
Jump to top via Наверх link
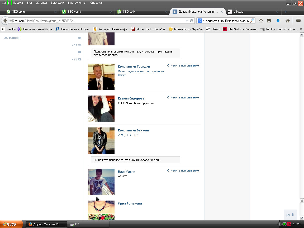(x=12, y=38)
